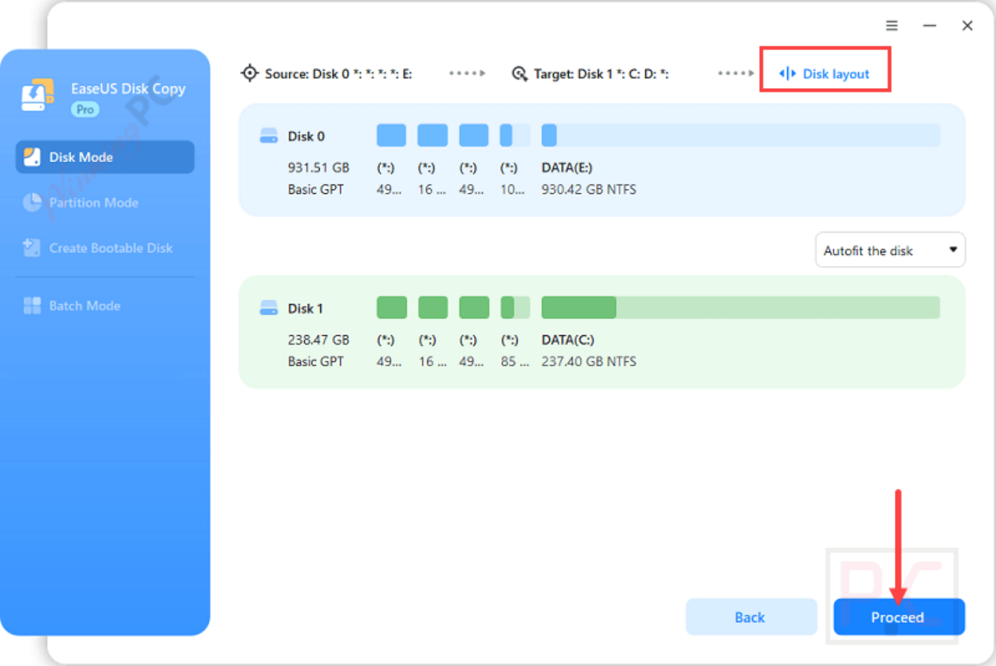Click the Back button
Image resolution: width=996 pixels, height=666 pixels.
(x=750, y=617)
